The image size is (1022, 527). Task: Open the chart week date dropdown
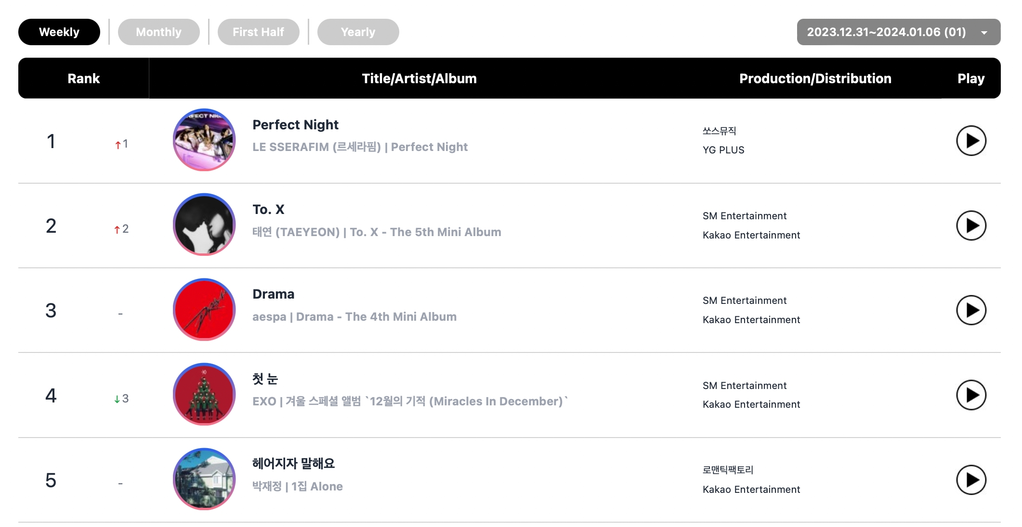pyautogui.click(x=898, y=32)
